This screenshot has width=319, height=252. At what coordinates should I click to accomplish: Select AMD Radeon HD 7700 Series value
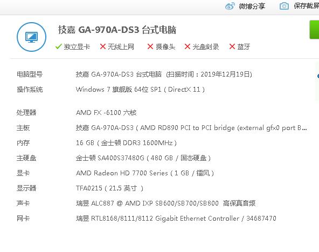click(x=145, y=173)
